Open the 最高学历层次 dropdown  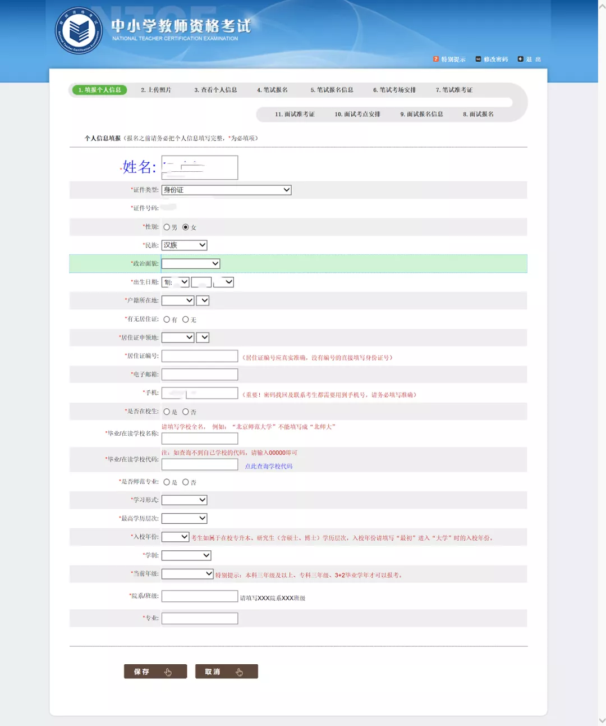185,518
